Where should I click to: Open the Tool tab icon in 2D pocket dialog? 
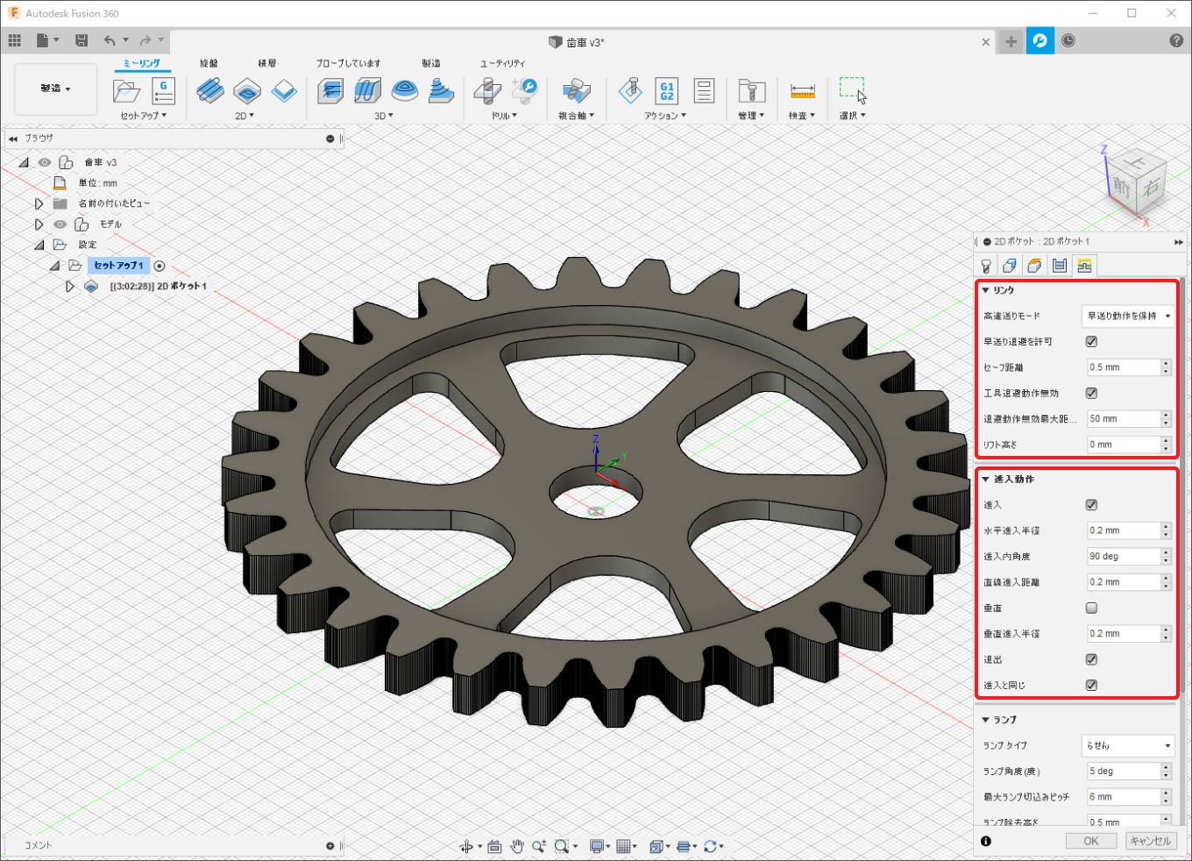click(986, 266)
